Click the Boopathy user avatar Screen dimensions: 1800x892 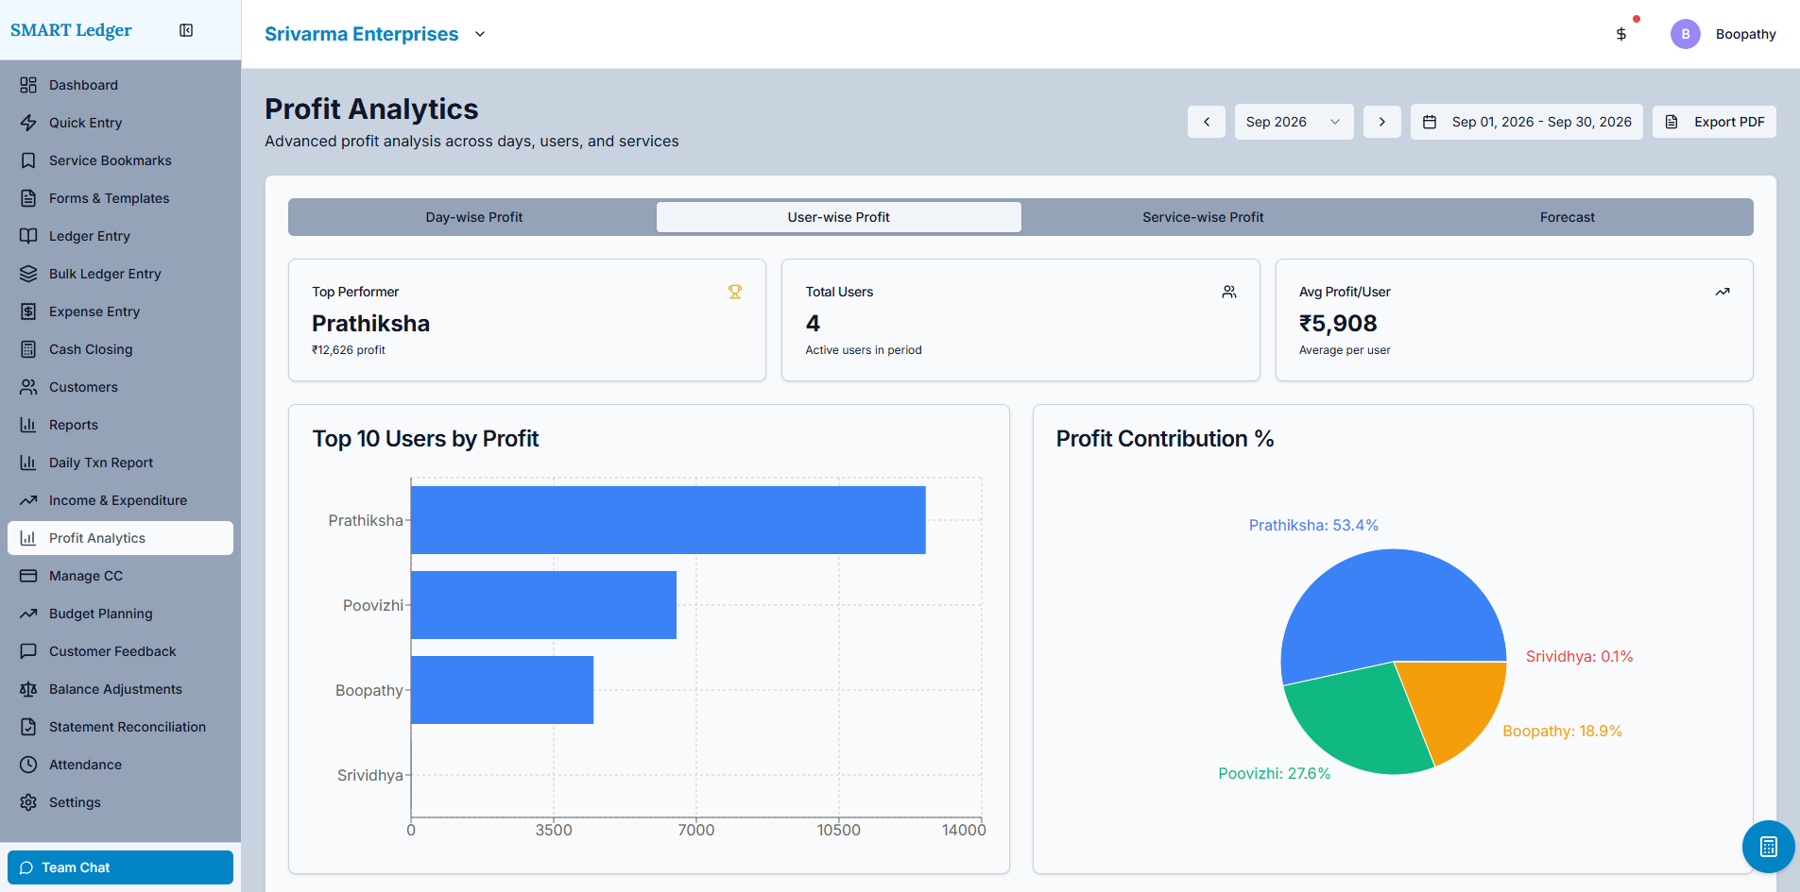[1685, 34]
